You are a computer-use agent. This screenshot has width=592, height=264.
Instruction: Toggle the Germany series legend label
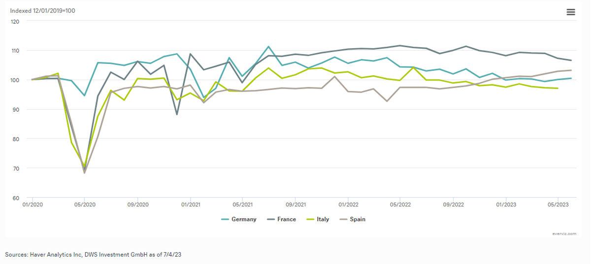245,219
